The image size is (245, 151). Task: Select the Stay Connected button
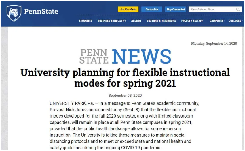(x=175, y=10)
